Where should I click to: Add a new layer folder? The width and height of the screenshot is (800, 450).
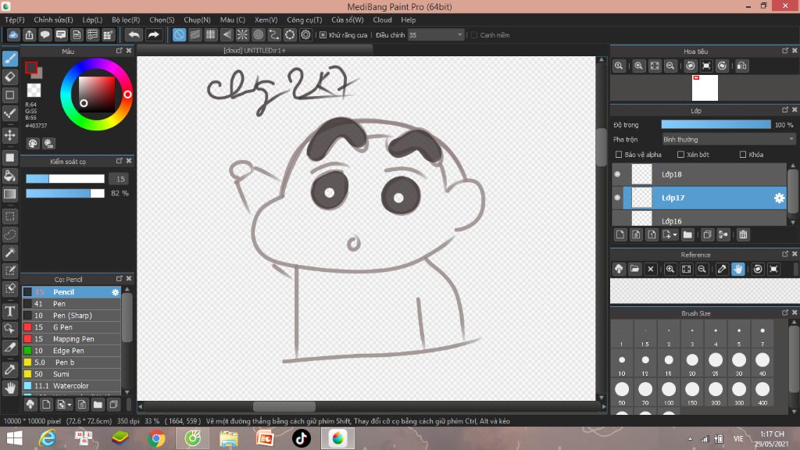tap(687, 234)
